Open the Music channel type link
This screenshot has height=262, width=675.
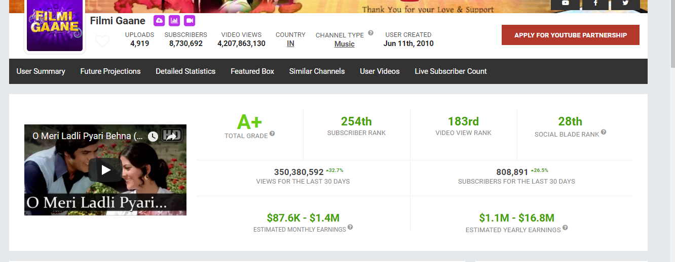[344, 44]
